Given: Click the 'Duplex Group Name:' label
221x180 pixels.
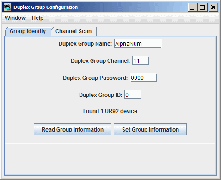Looking at the screenshot, I should (x=85, y=44).
